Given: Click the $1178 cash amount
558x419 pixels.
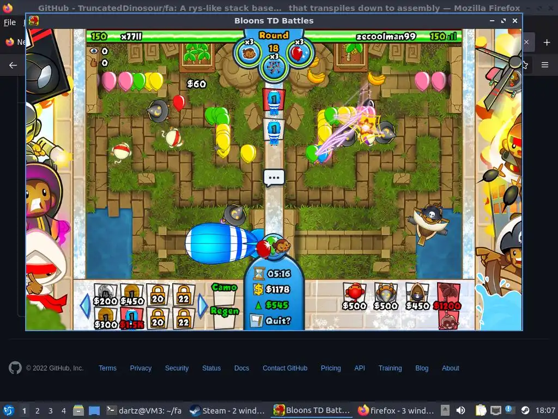Looking at the screenshot, I should (x=277, y=289).
